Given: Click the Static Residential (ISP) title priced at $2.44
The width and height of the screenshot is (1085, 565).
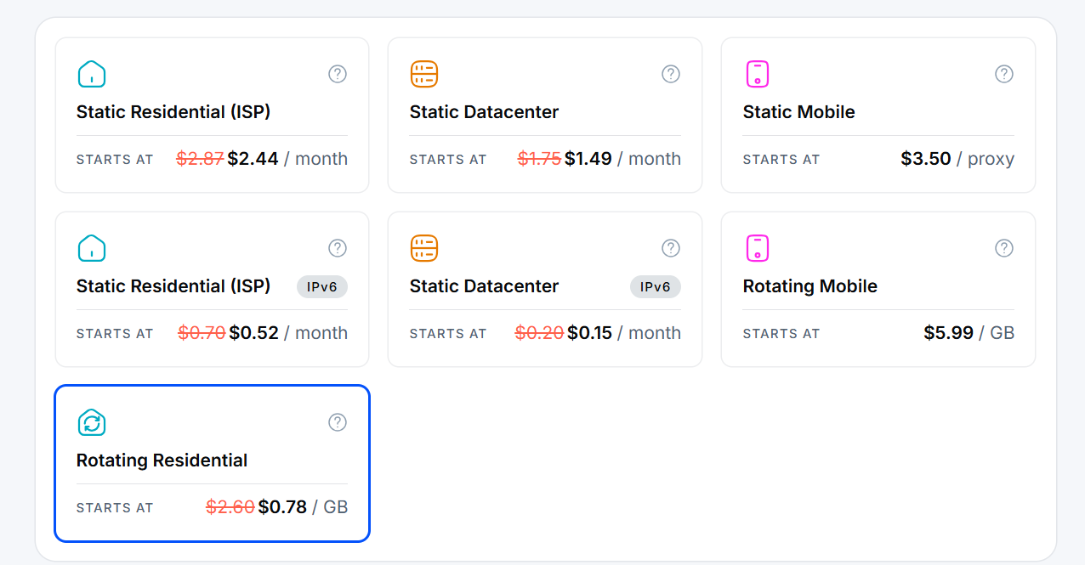Looking at the screenshot, I should [x=173, y=112].
